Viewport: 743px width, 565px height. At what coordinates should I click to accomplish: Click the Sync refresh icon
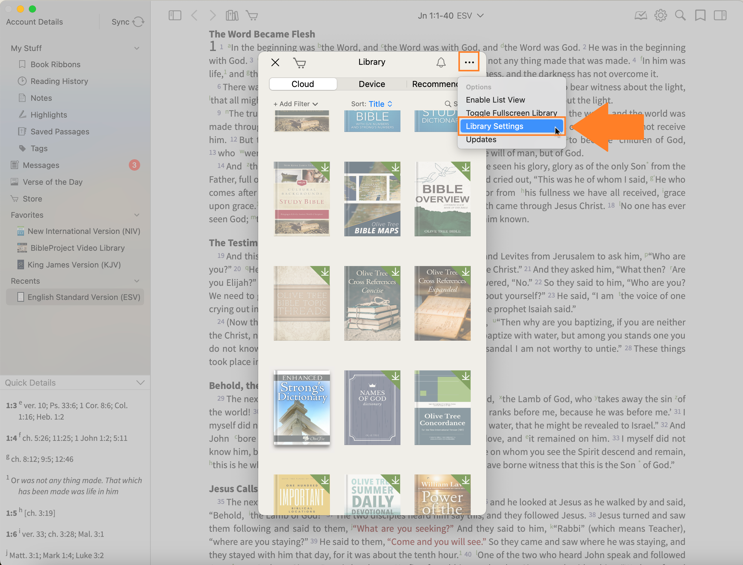click(138, 22)
